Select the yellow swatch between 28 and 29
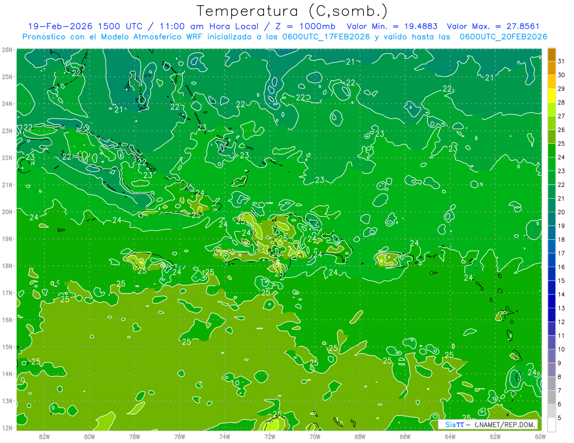 point(552,96)
